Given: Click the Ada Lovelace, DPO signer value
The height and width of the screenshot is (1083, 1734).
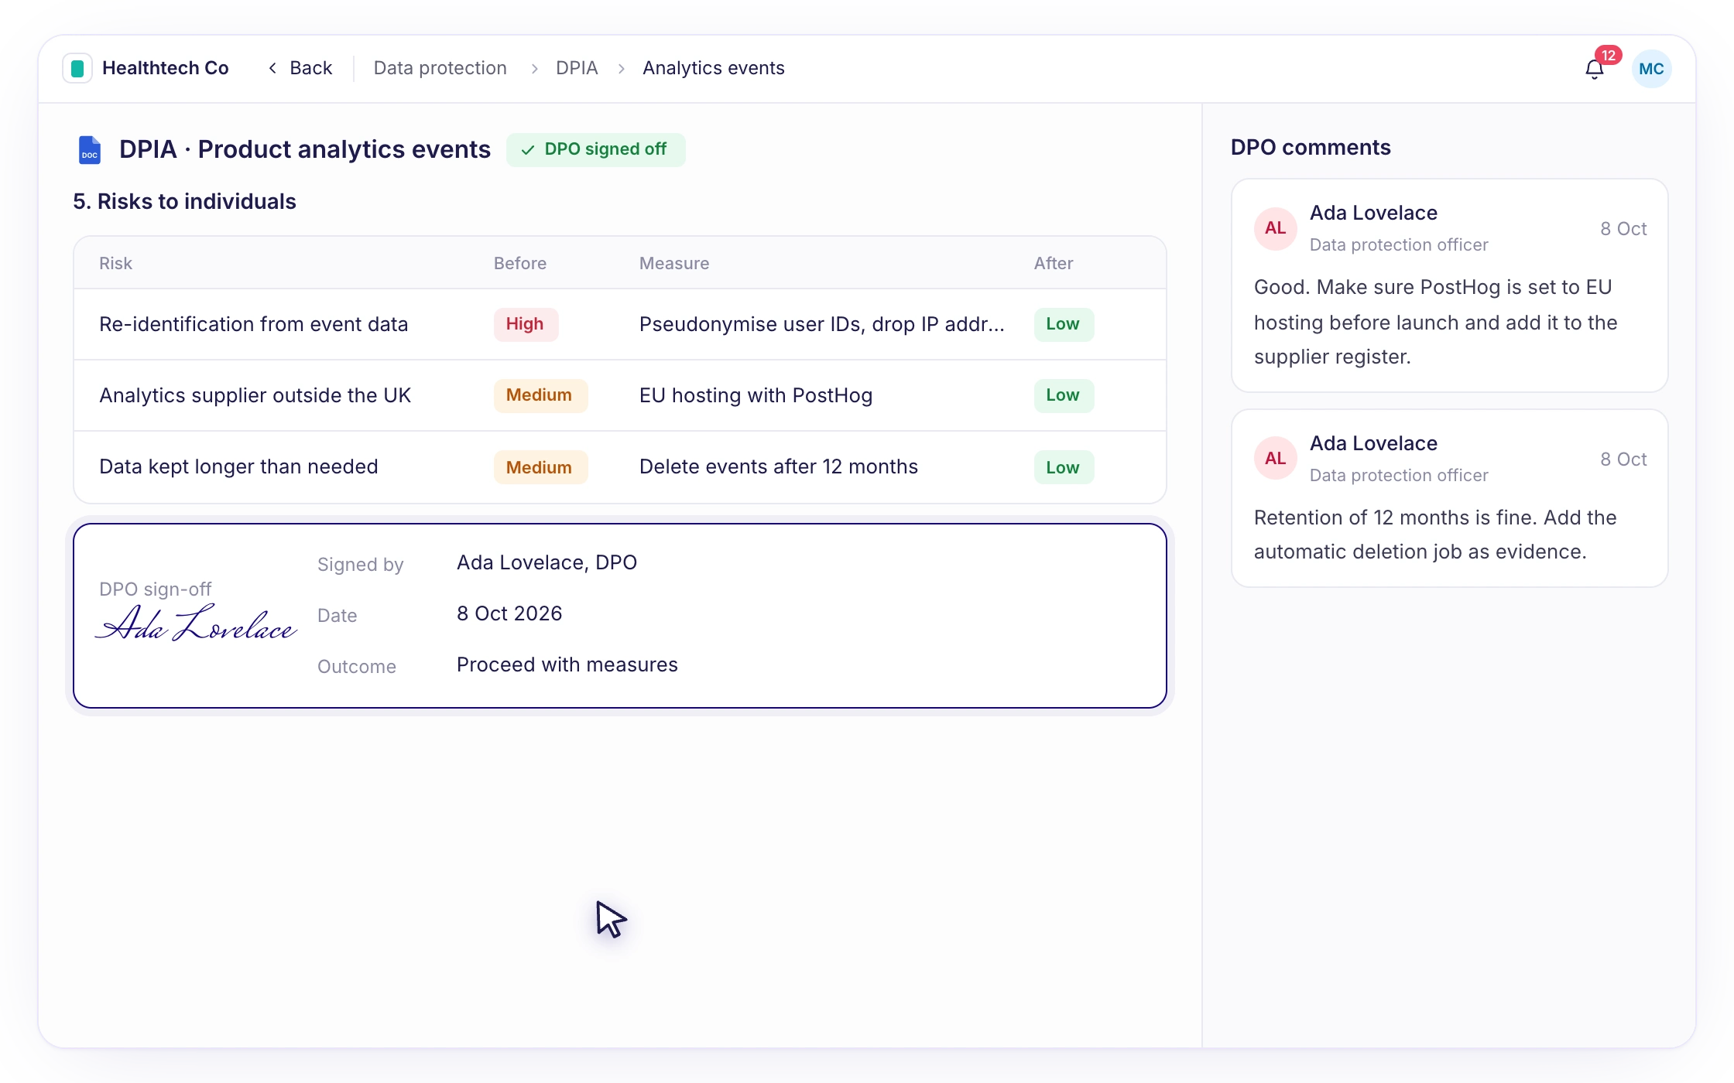Looking at the screenshot, I should [547, 562].
